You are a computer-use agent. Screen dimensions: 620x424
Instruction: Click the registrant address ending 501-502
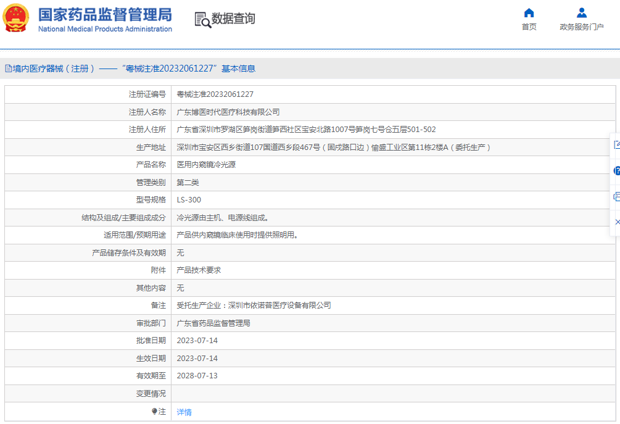click(x=306, y=130)
